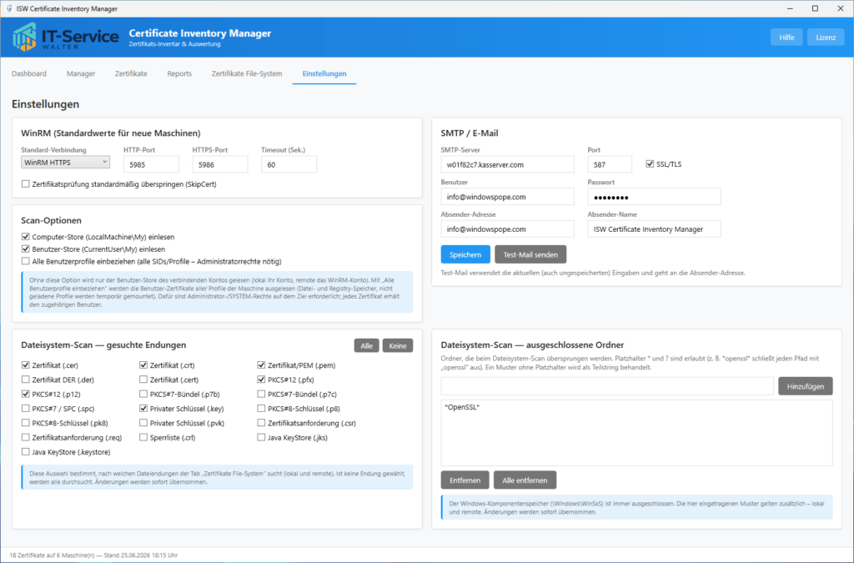Image resolution: width=854 pixels, height=563 pixels.
Task: Maximize the application window
Action: click(x=815, y=8)
